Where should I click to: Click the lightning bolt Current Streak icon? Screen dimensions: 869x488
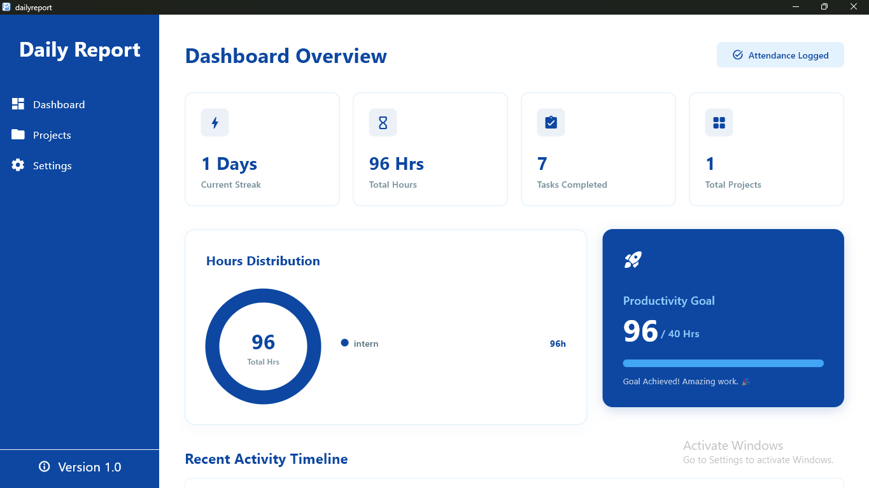215,123
